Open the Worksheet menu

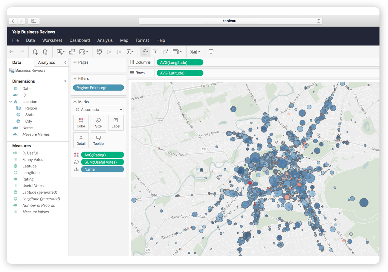click(x=52, y=40)
